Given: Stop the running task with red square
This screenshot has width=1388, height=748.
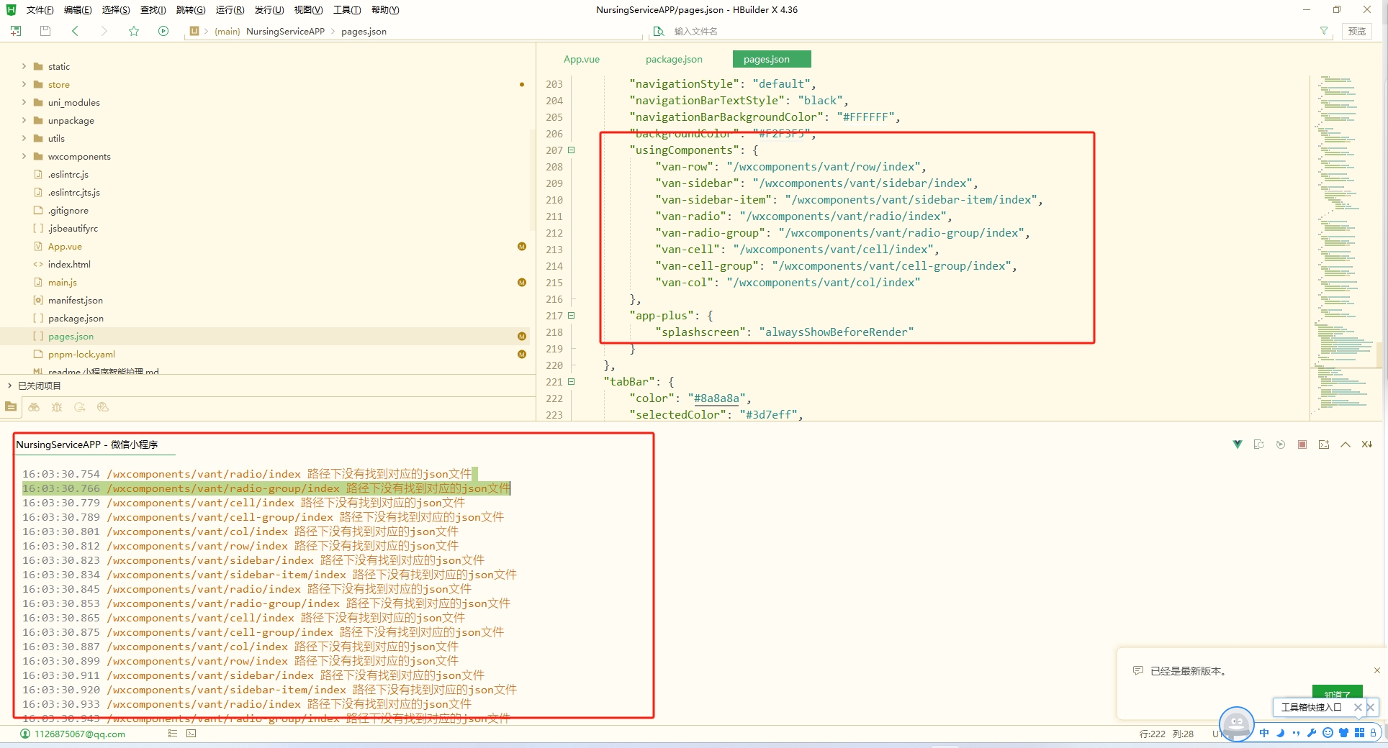Looking at the screenshot, I should tap(1302, 444).
